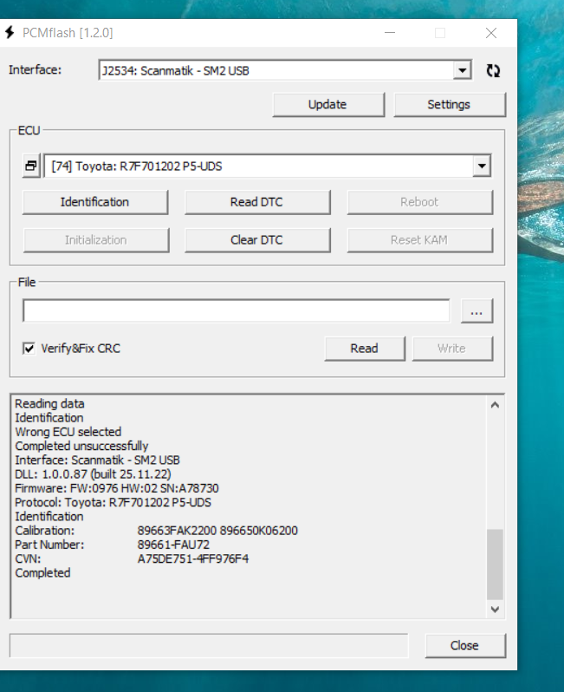Click the Write button

[x=452, y=349]
